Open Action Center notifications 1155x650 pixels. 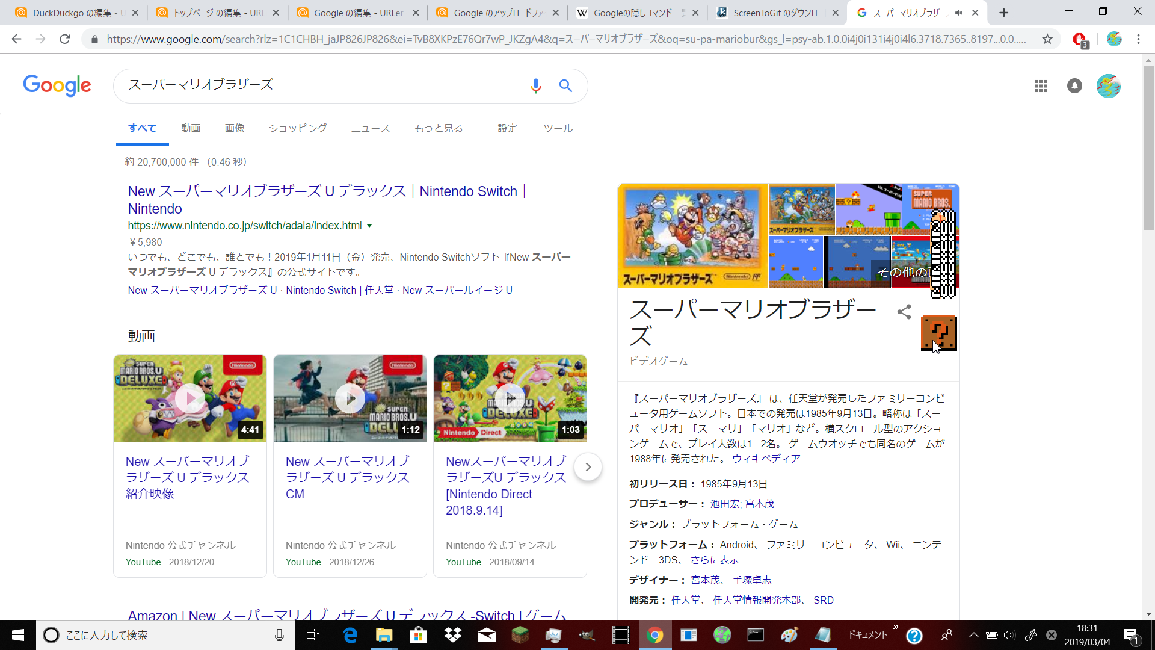click(1131, 635)
